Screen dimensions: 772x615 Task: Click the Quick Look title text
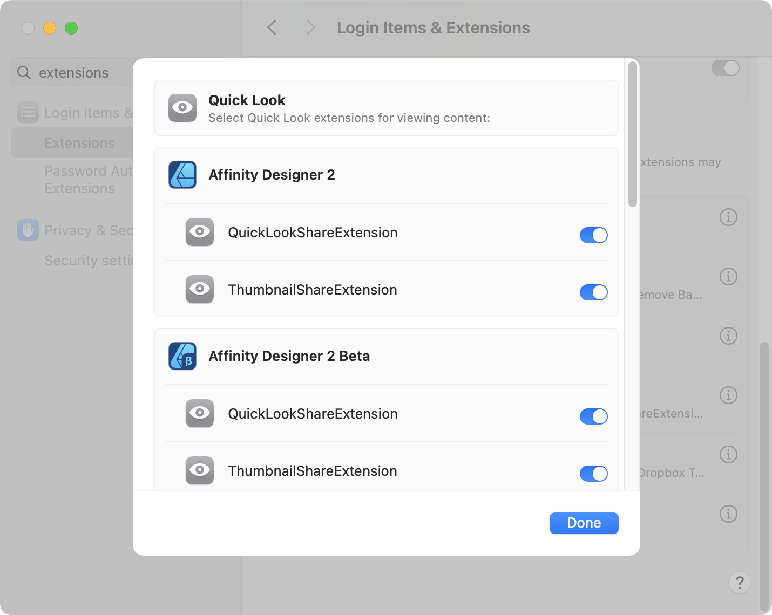coord(247,100)
